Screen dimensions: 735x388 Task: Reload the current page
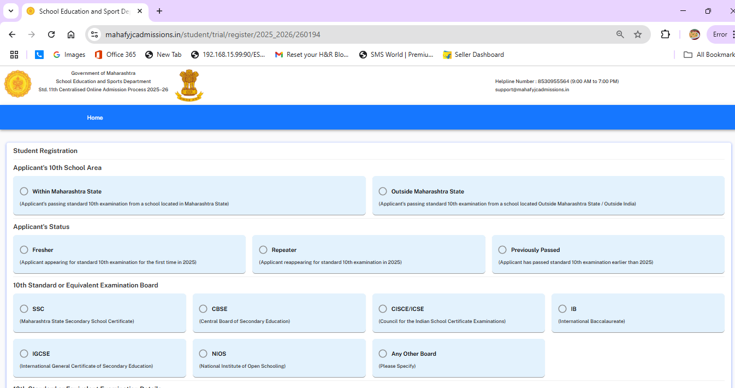tap(51, 34)
